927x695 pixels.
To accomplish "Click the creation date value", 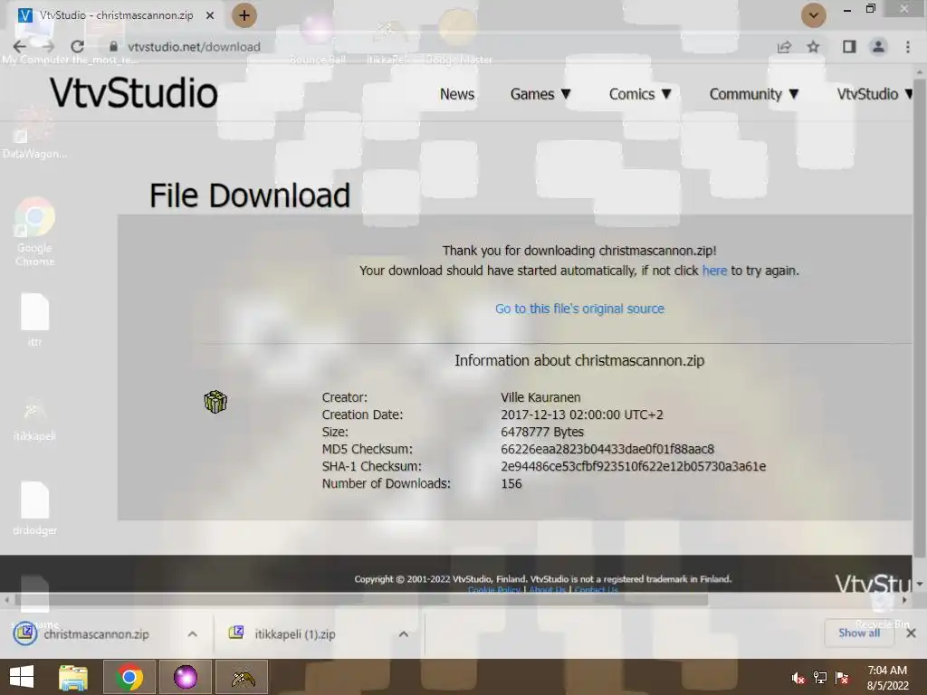I will 582,414.
